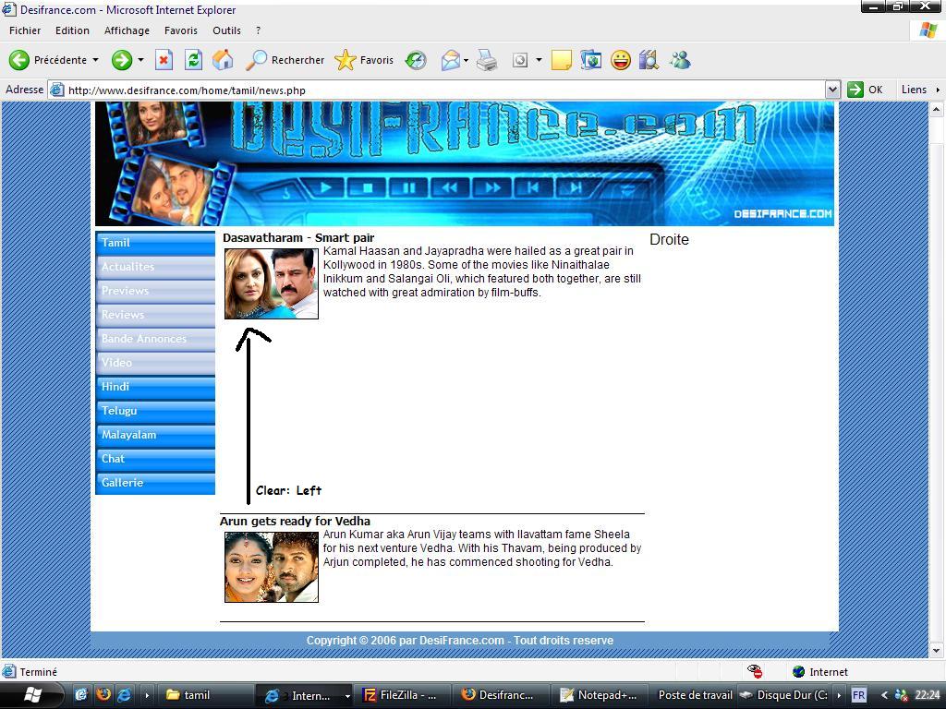The image size is (946, 709).
Task: Refresh the page using the green arrows icon
Action: pos(193,60)
